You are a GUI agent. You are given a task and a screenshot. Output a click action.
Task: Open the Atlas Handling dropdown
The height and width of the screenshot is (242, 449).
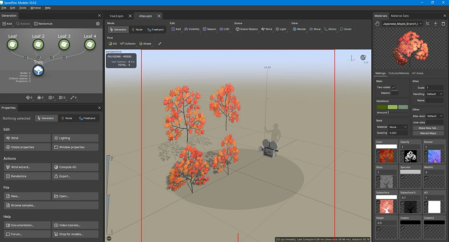[435, 94]
